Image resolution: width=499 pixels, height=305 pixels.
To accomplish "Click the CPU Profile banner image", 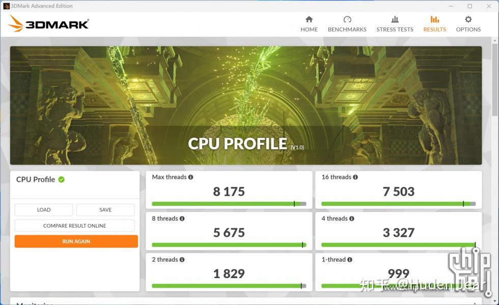I will (x=246, y=104).
